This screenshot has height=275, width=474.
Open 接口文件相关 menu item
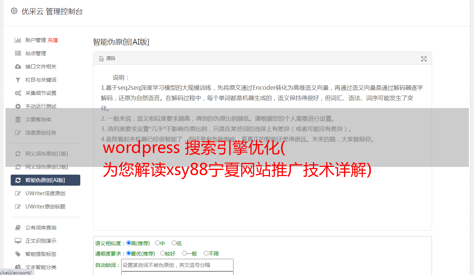[x=41, y=67]
